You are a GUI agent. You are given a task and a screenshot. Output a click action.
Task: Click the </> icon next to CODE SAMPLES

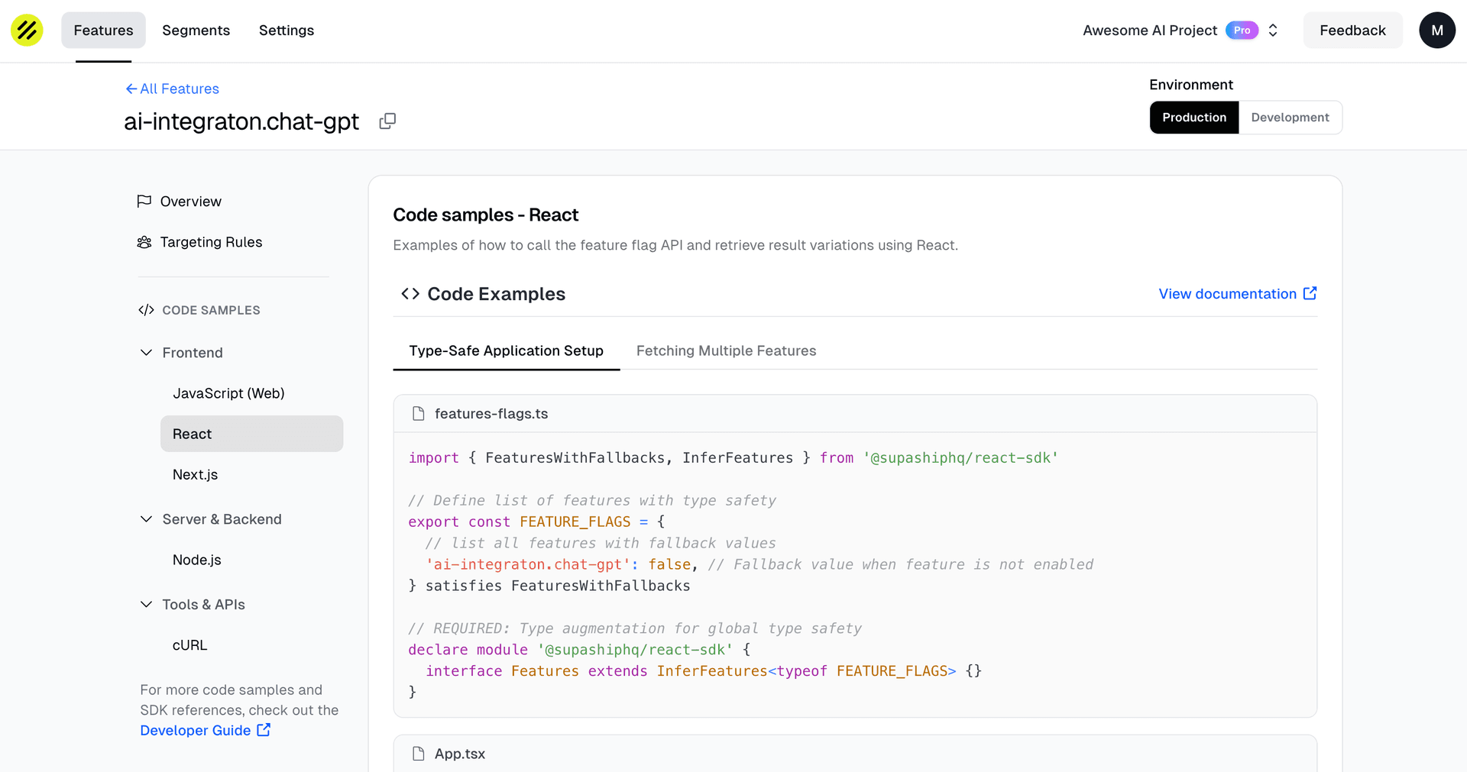pyautogui.click(x=146, y=310)
